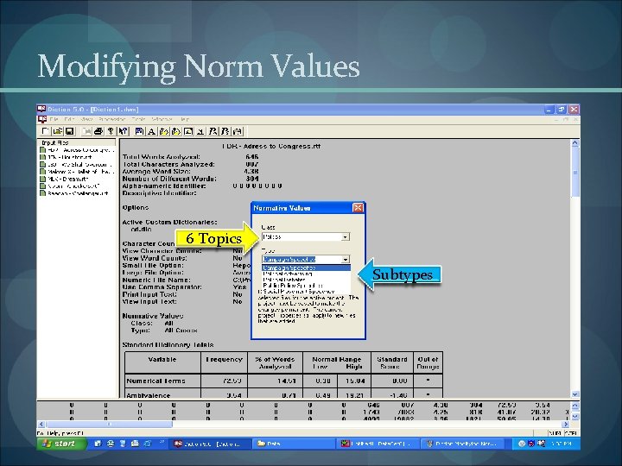Open the Data folder taskbar button

[294, 444]
